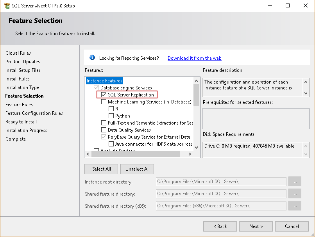Click the Select All button
This screenshot has width=315, height=237.
[x=101, y=169]
